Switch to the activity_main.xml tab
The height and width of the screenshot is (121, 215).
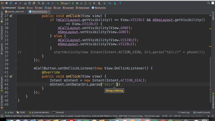(x=14, y=12)
